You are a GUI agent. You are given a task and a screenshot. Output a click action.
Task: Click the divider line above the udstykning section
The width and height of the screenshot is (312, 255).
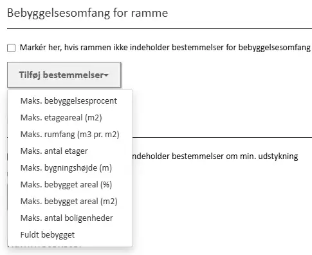[223, 137]
